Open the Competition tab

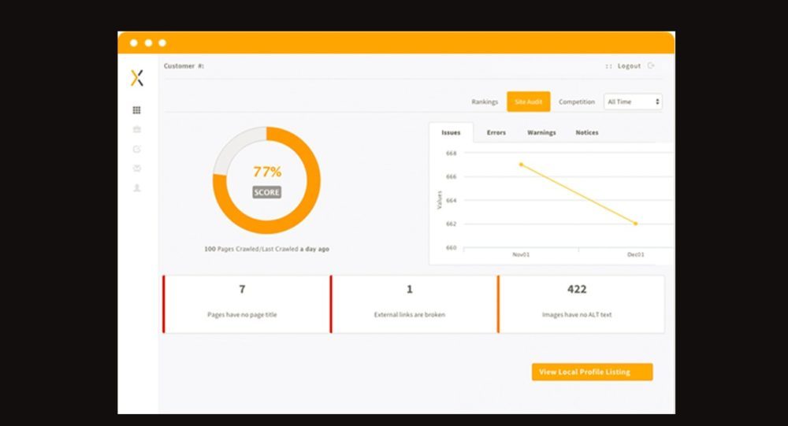577,102
